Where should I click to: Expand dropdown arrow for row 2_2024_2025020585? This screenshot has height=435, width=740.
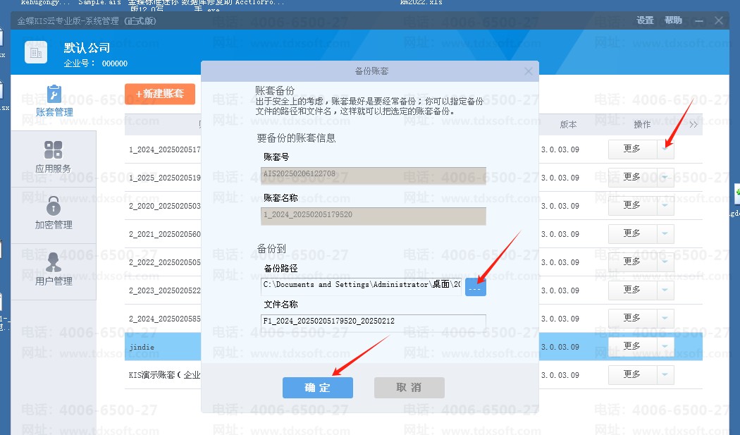[665, 319]
